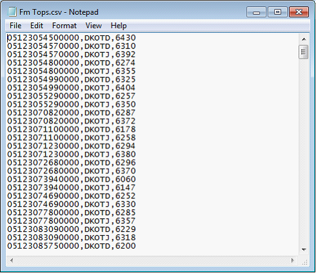The image size is (316, 273).
Task: Click the last line ending with 6200
Action: [72, 246]
